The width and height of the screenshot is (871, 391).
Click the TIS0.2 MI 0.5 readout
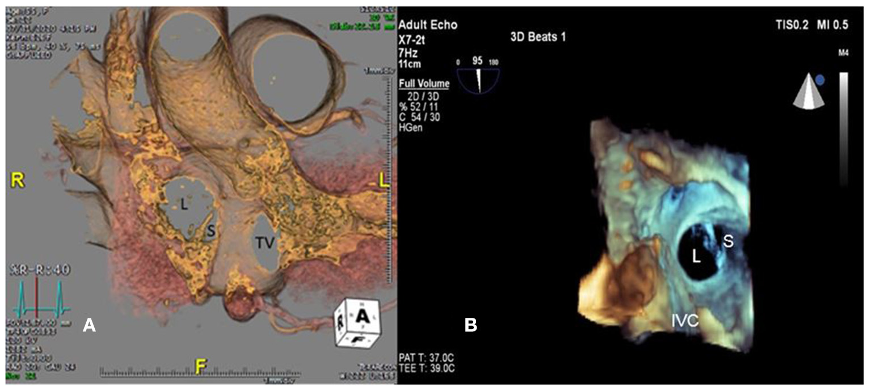[x=819, y=24]
